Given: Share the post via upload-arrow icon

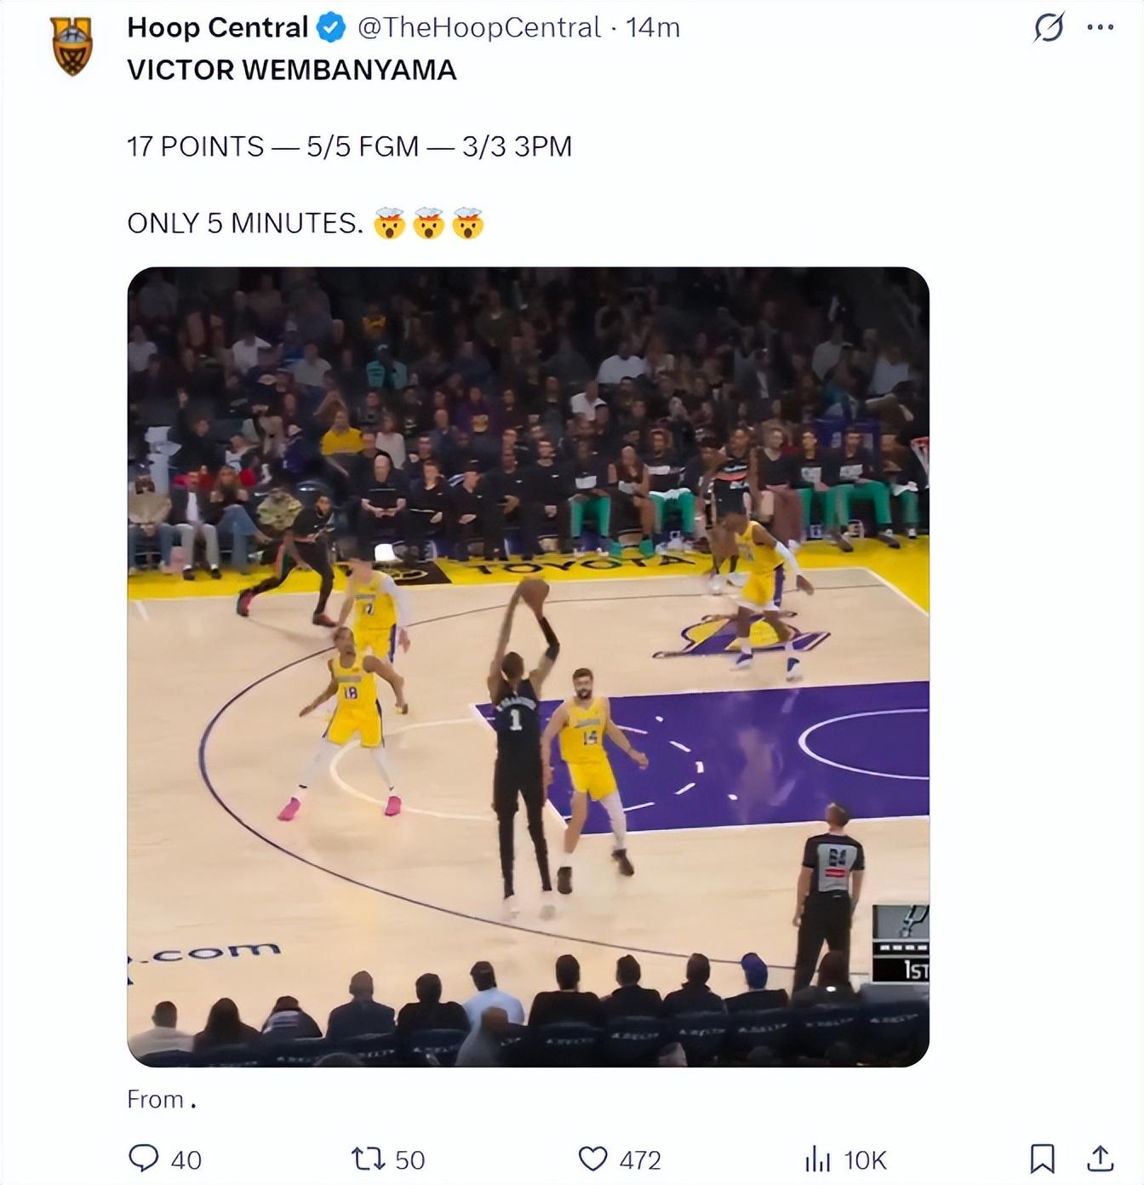Looking at the screenshot, I should (x=1101, y=1158).
